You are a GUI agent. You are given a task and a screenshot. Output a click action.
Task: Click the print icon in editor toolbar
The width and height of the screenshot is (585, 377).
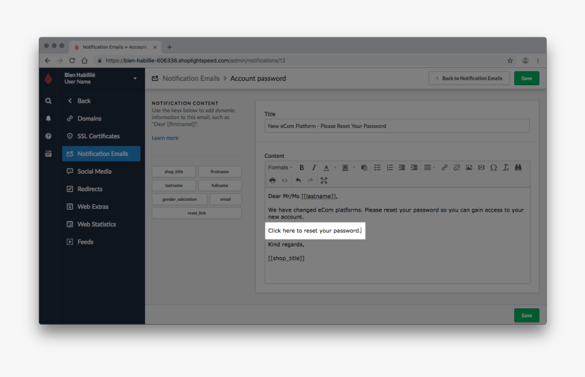click(x=272, y=180)
